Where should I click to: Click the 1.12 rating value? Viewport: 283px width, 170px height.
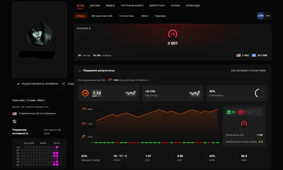pyautogui.click(x=97, y=93)
